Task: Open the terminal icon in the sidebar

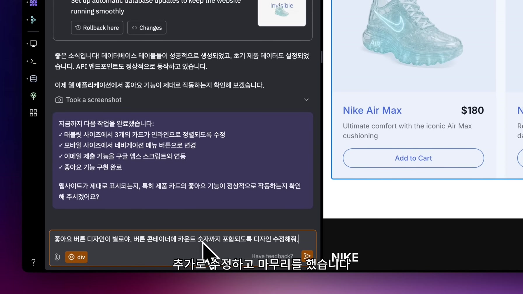Action: pos(33,61)
